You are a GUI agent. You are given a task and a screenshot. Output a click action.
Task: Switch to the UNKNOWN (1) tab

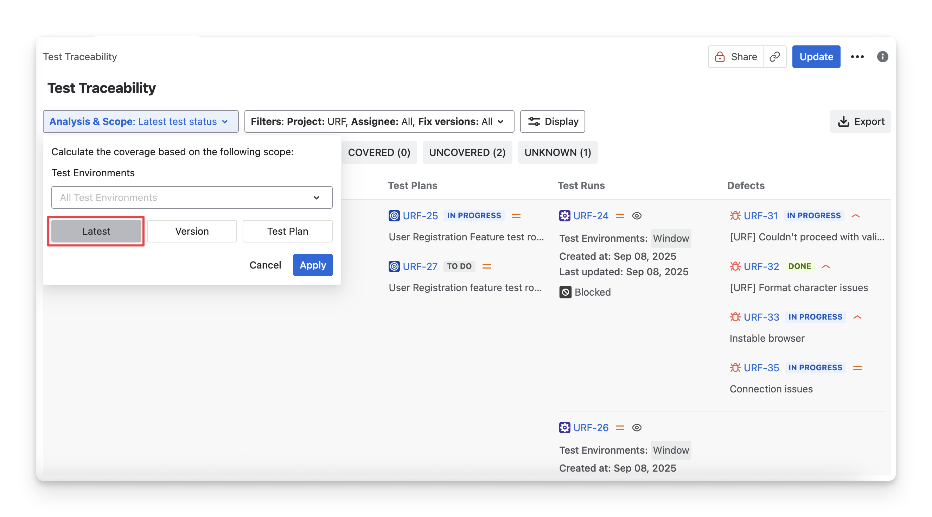coord(557,152)
